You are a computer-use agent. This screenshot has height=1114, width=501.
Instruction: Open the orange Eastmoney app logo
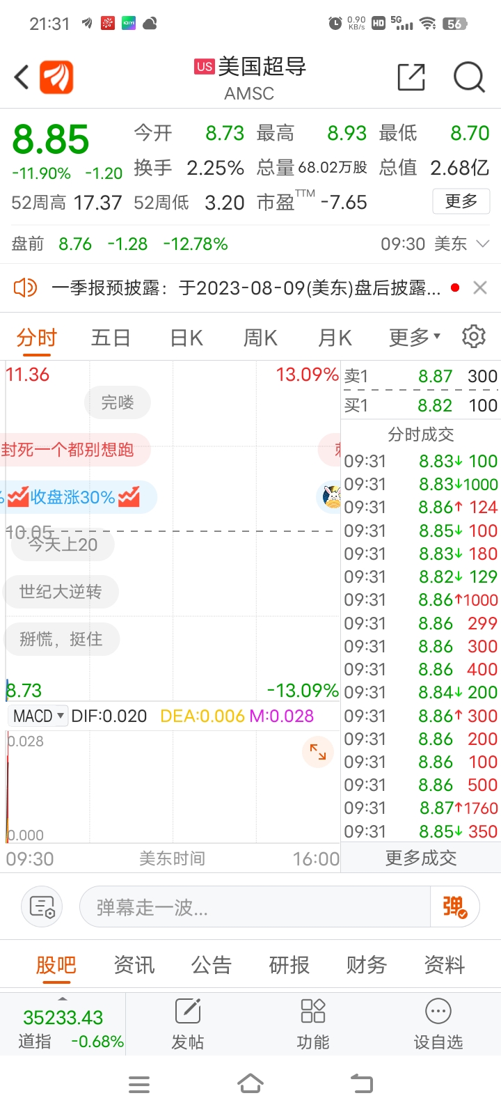tap(56, 77)
